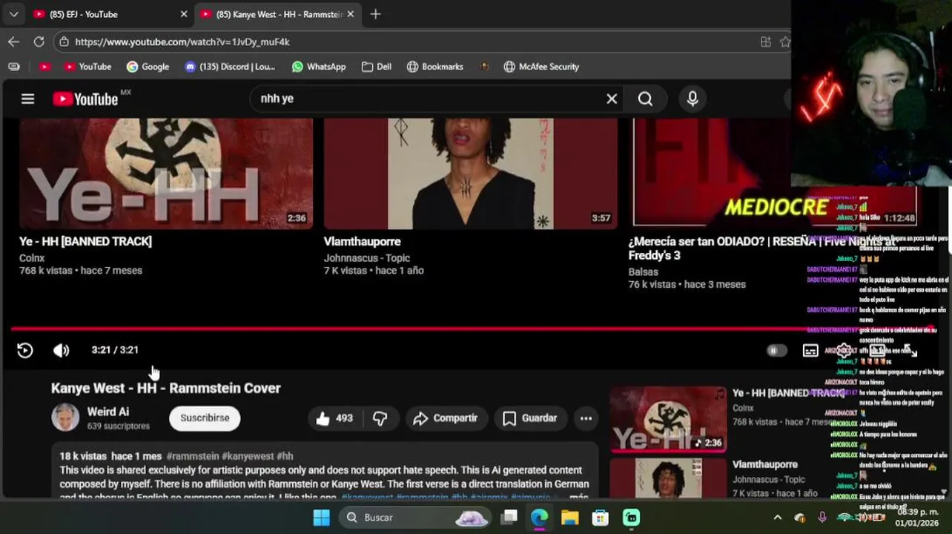Image resolution: width=952 pixels, height=534 pixels.
Task: Open the Bookmarks globe shortcut
Action: point(435,66)
